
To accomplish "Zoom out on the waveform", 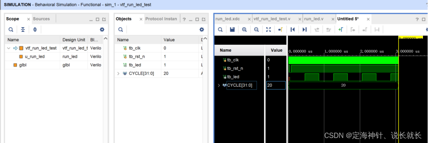I will 256,30.
